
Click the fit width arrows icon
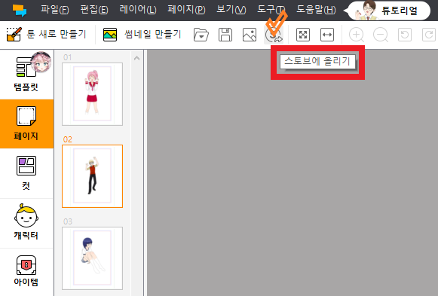(327, 35)
